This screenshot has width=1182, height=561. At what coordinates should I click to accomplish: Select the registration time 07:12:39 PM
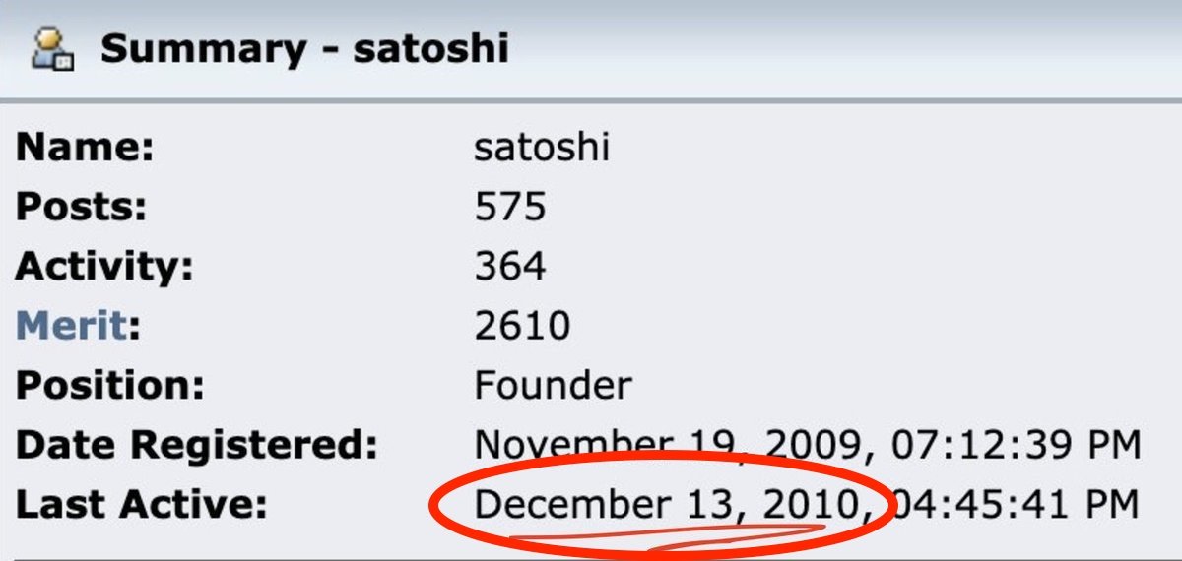pyautogui.click(x=1016, y=445)
